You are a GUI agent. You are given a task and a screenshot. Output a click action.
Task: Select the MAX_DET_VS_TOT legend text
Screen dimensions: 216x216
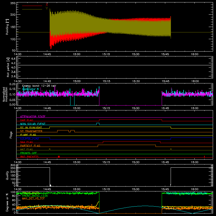(33, 198)
